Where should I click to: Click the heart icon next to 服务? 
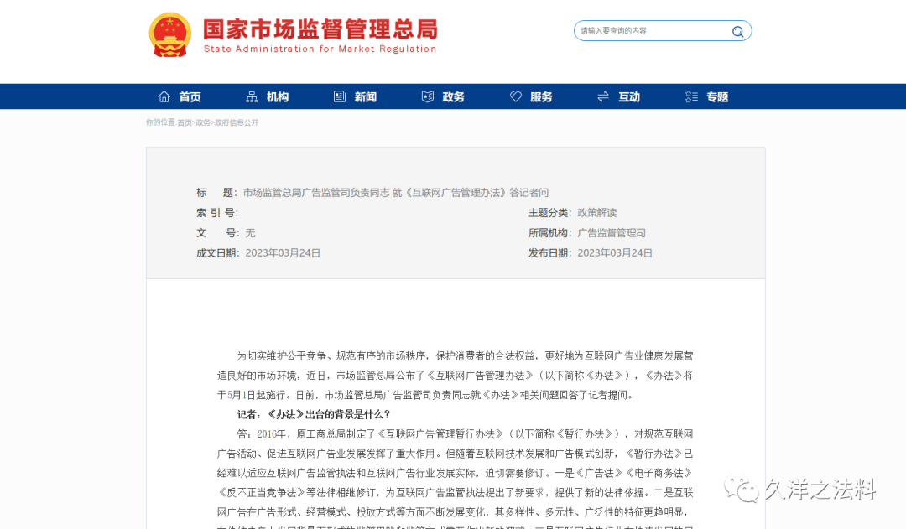[515, 96]
